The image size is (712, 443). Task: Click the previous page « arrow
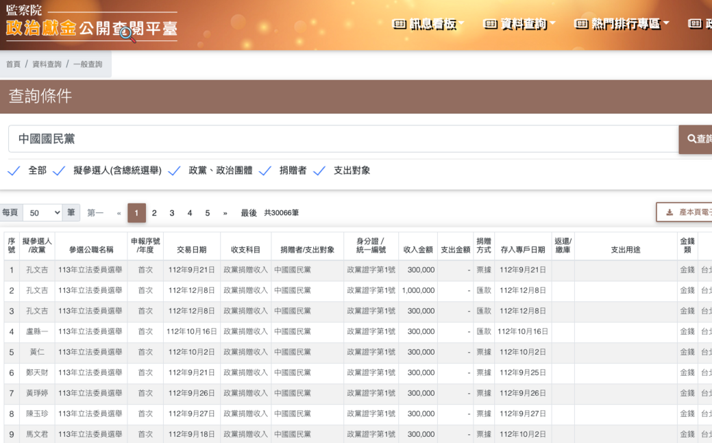pyautogui.click(x=119, y=213)
